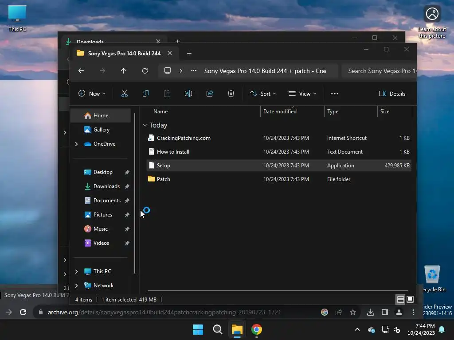Expand This PC tree node in sidebar

click(x=76, y=271)
